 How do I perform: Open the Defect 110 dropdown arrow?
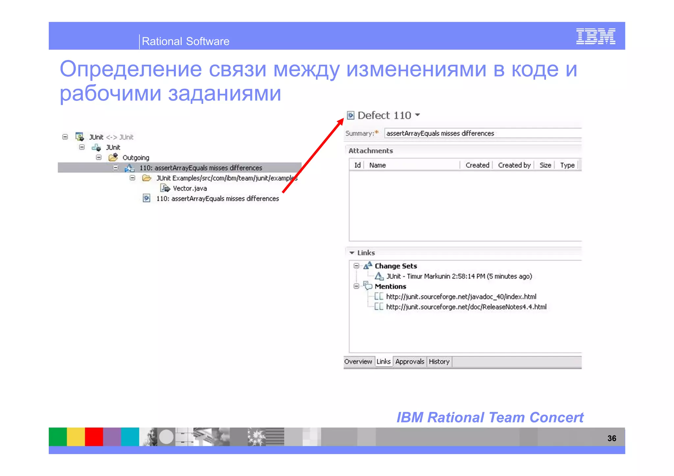(417, 115)
